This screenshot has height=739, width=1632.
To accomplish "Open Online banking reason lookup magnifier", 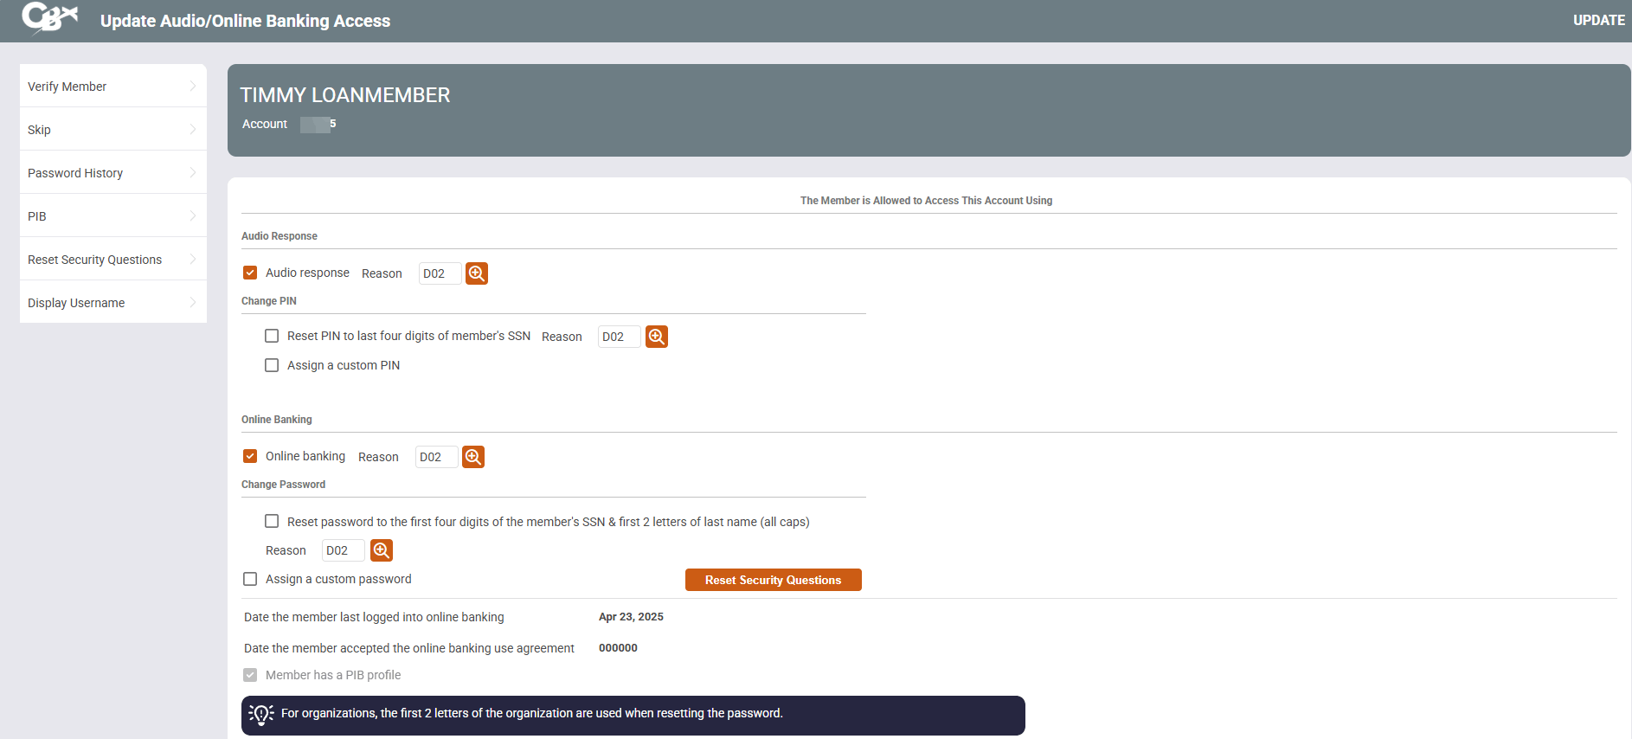I will click(473, 457).
